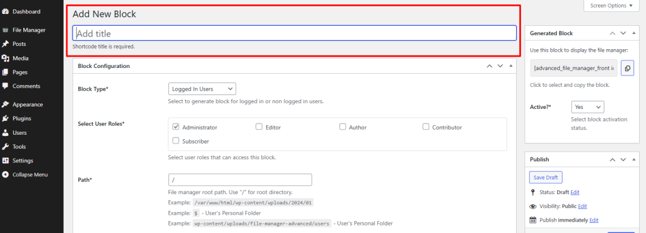This screenshot has width=646, height=233.
Task: Uncheck the Administrator role checkbox
Action: coord(176,127)
